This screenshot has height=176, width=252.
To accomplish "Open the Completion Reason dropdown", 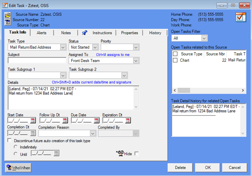I will [93, 133].
